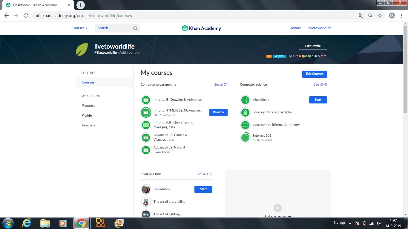Click 'Internet 101' course title
This screenshot has width=408, height=229.
click(x=262, y=136)
